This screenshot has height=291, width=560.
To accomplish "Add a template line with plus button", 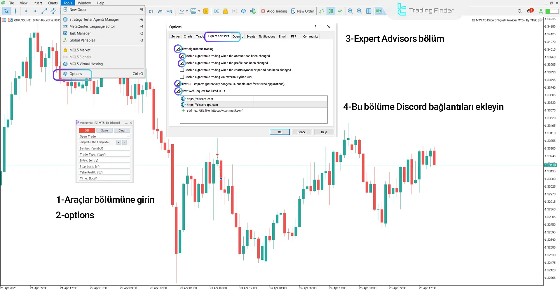I will click(118, 142).
